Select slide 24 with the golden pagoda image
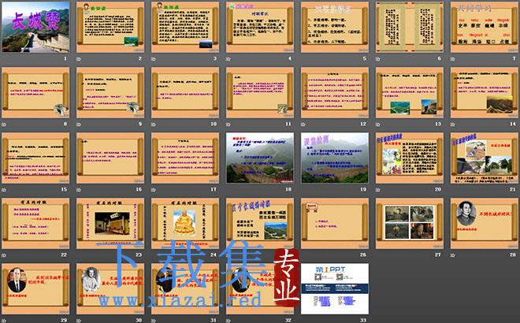 tap(185, 223)
